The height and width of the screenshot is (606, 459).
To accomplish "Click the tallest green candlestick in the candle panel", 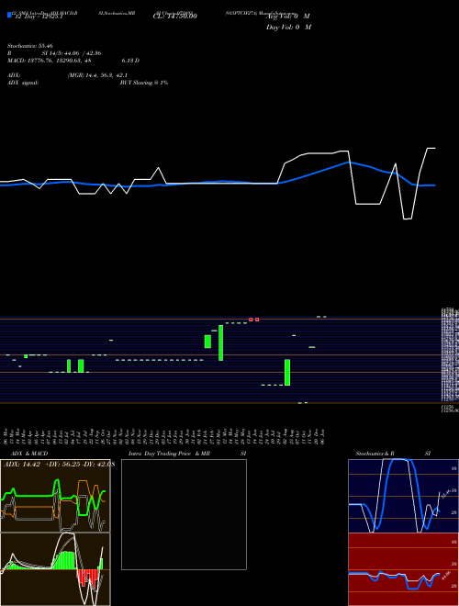I will [x=220, y=342].
